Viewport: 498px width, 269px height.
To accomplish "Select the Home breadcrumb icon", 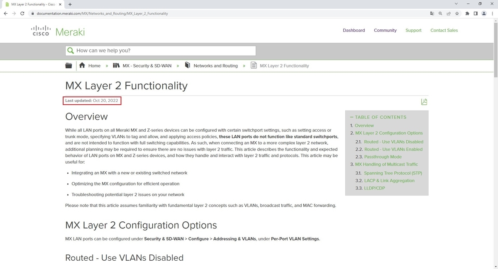I will pyautogui.click(x=82, y=65).
